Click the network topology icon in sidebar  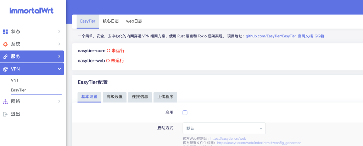pos(5,102)
